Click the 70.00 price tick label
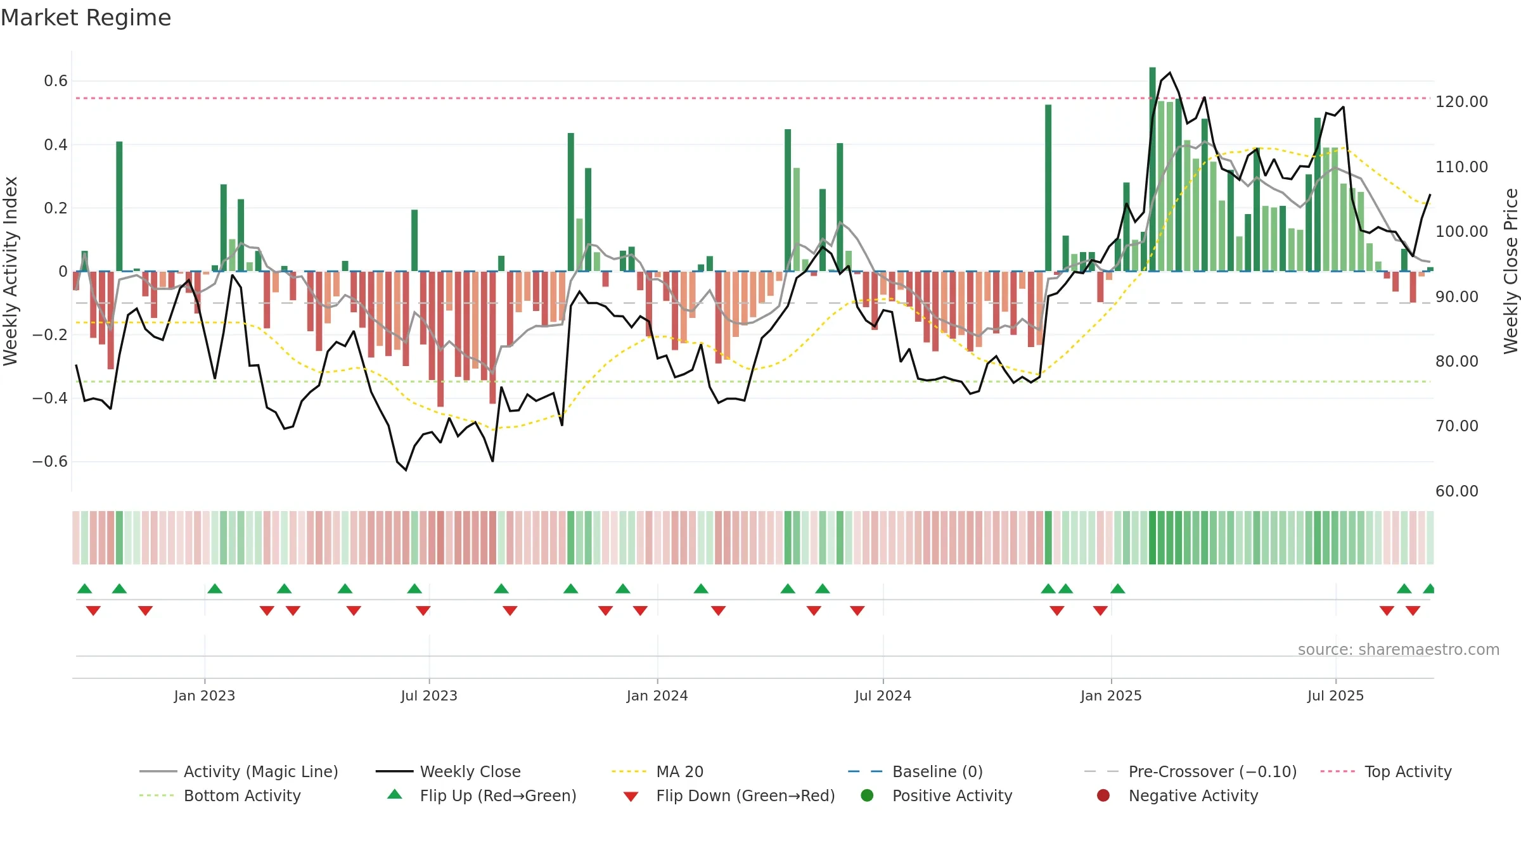The image size is (1521, 855). tap(1456, 426)
